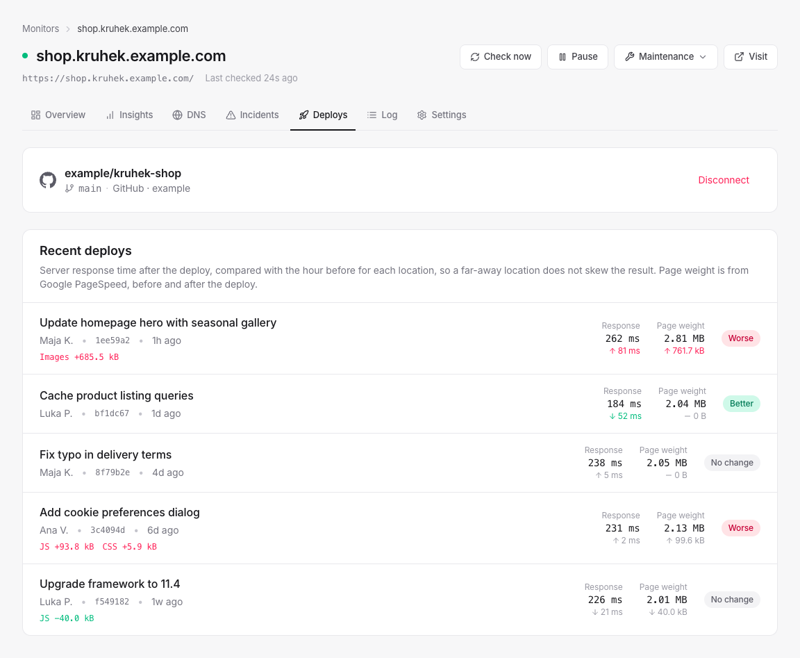Open deploy Update homepage hero with seasonal gallery
800x658 pixels.
(x=158, y=322)
